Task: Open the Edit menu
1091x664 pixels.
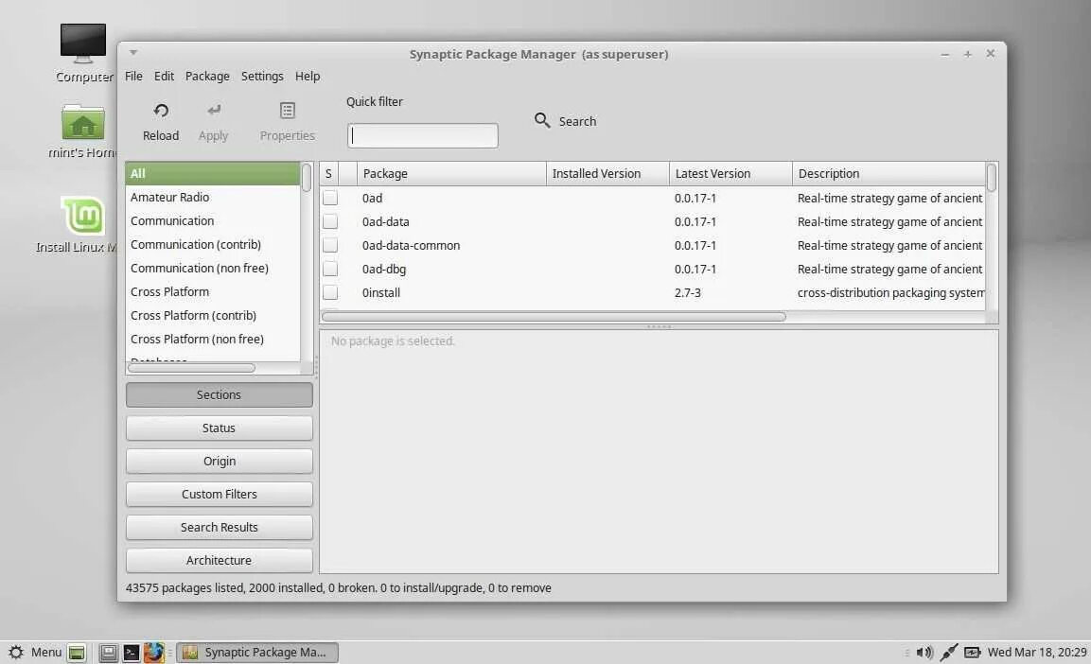Action: tap(165, 76)
